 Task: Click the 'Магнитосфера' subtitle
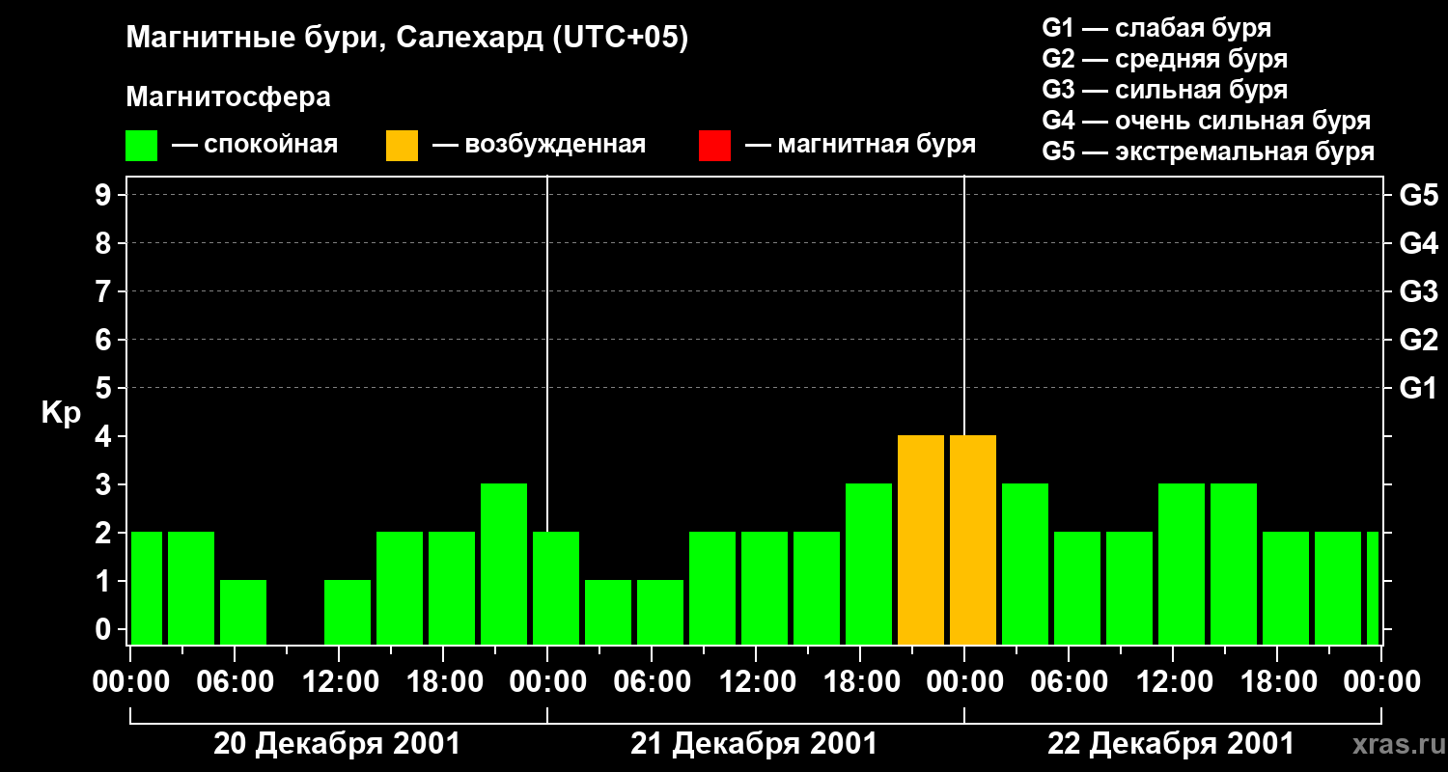point(228,97)
